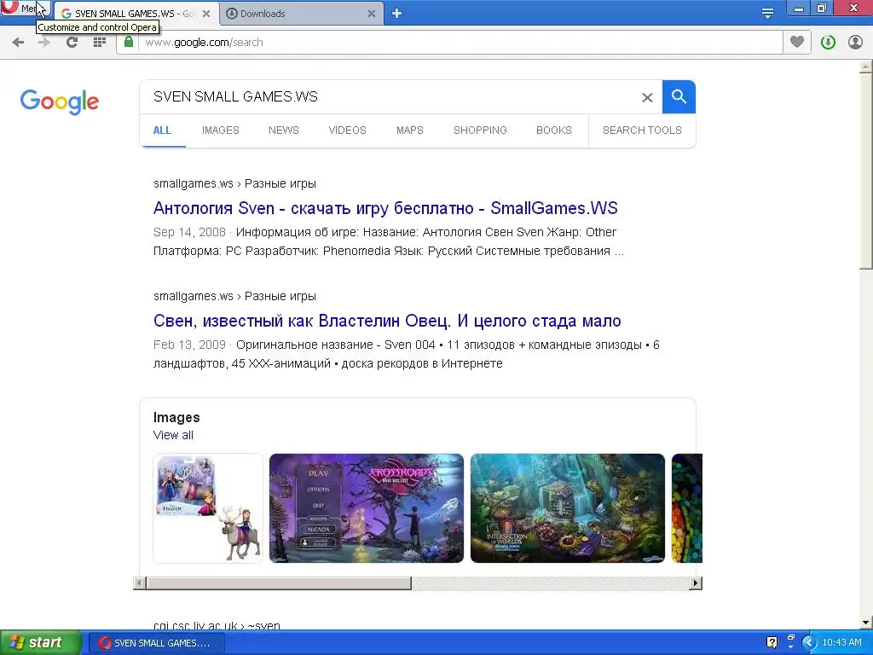Switch to BOOKS results

click(x=554, y=130)
